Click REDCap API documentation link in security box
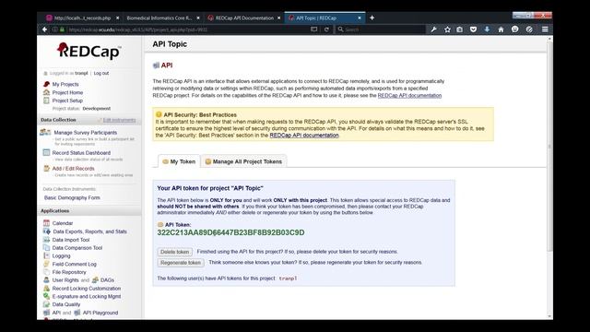Screen dimensions: 590x332 [304, 136]
